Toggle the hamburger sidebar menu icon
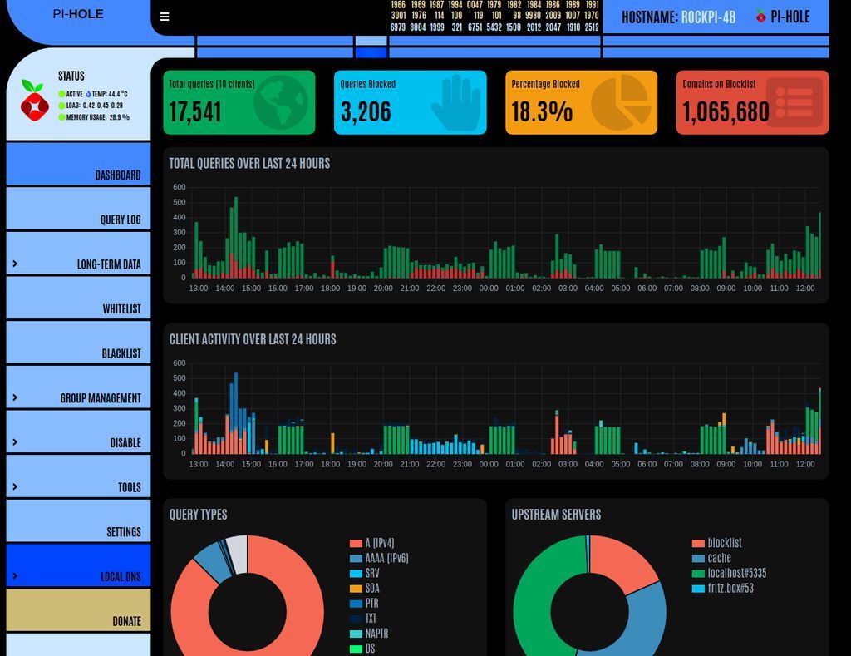851x656 pixels. point(165,17)
